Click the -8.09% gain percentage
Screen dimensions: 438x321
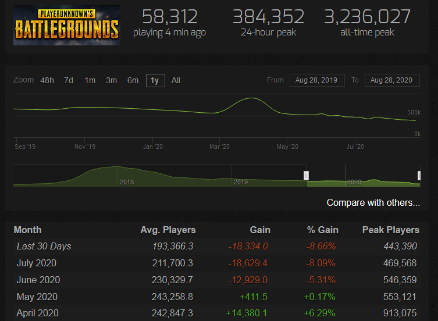click(x=321, y=263)
